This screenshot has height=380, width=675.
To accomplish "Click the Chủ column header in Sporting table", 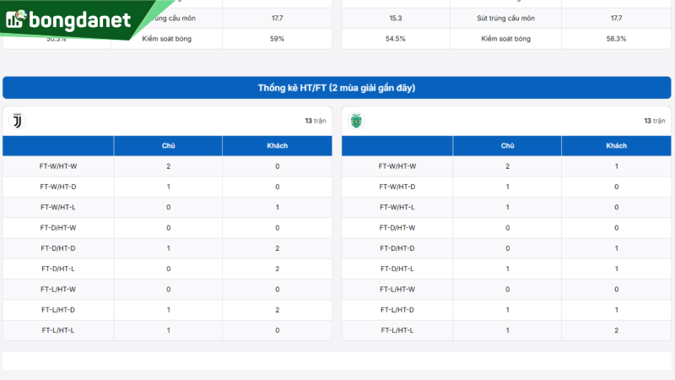I will [507, 145].
